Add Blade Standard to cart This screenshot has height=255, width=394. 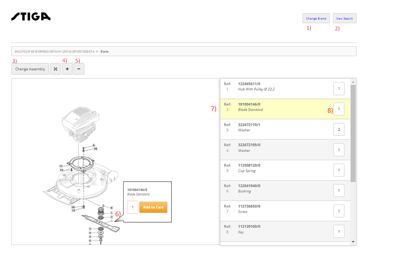[x=153, y=207]
